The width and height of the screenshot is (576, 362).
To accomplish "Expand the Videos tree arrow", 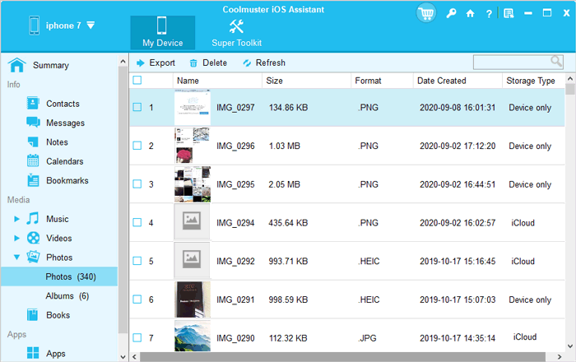I will [16, 238].
